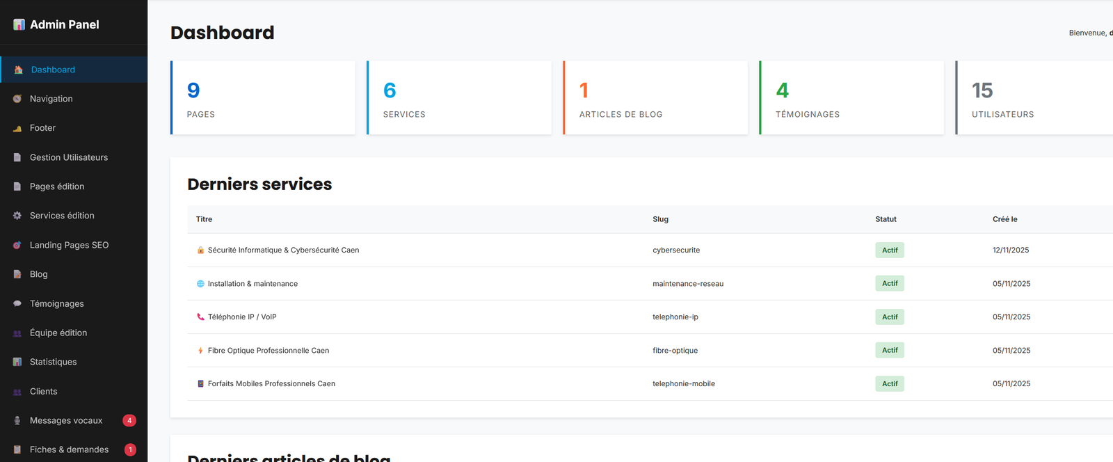Click the Équipe édition people icon
This screenshot has height=462, width=1113.
17,333
